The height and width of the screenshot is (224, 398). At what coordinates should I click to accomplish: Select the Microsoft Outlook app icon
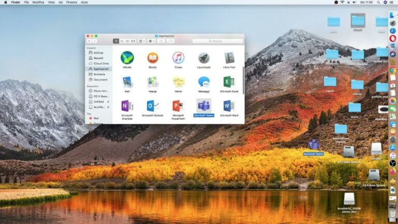152,106
